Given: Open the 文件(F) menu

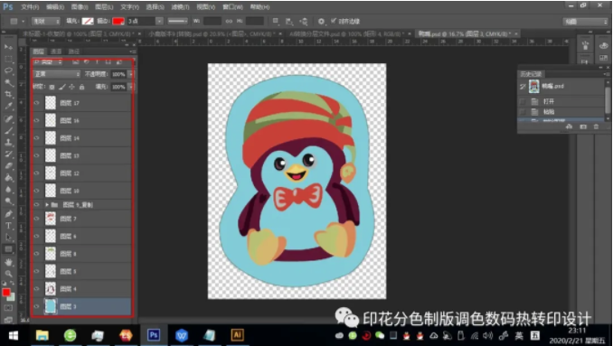Looking at the screenshot, I should click(30, 7).
